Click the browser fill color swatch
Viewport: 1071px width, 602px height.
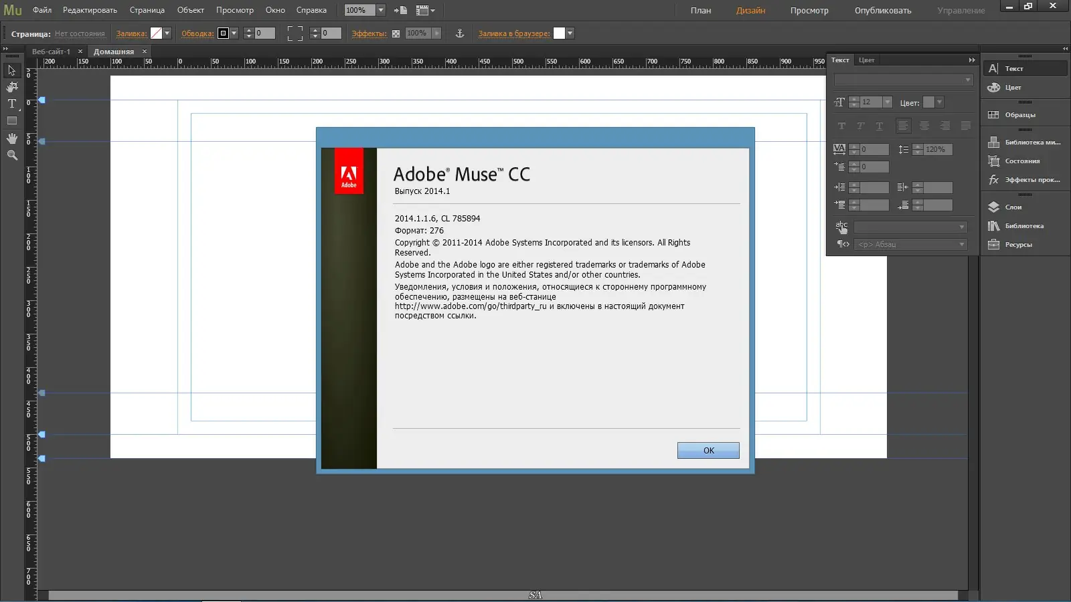(x=559, y=33)
